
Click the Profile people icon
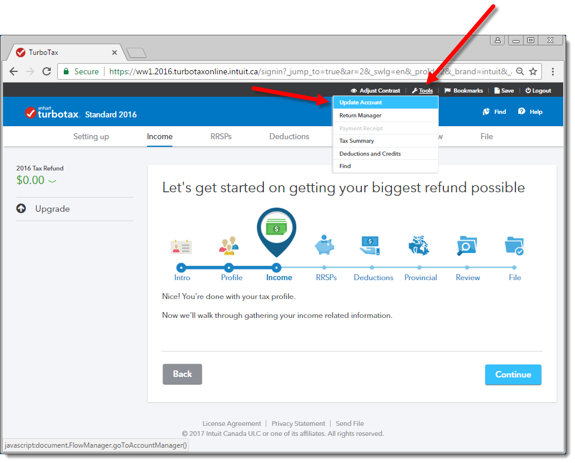pos(228,245)
